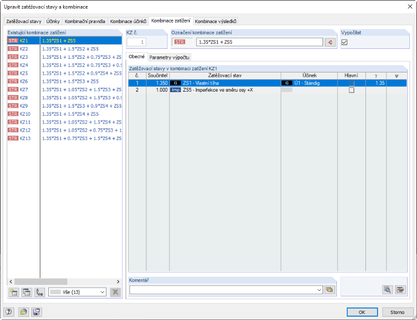Image resolution: width=417 pixels, height=320 pixels.
Task: Click the red arrow next to the description field
Action: pos(330,42)
